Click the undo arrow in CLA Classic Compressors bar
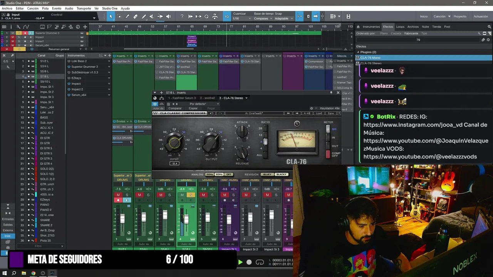This screenshot has height=277, width=493. 211,113
